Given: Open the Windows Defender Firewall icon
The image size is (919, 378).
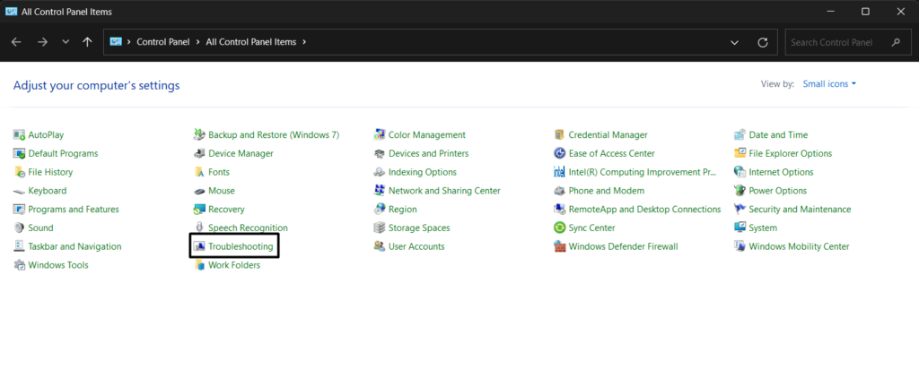Looking at the screenshot, I should [x=560, y=246].
